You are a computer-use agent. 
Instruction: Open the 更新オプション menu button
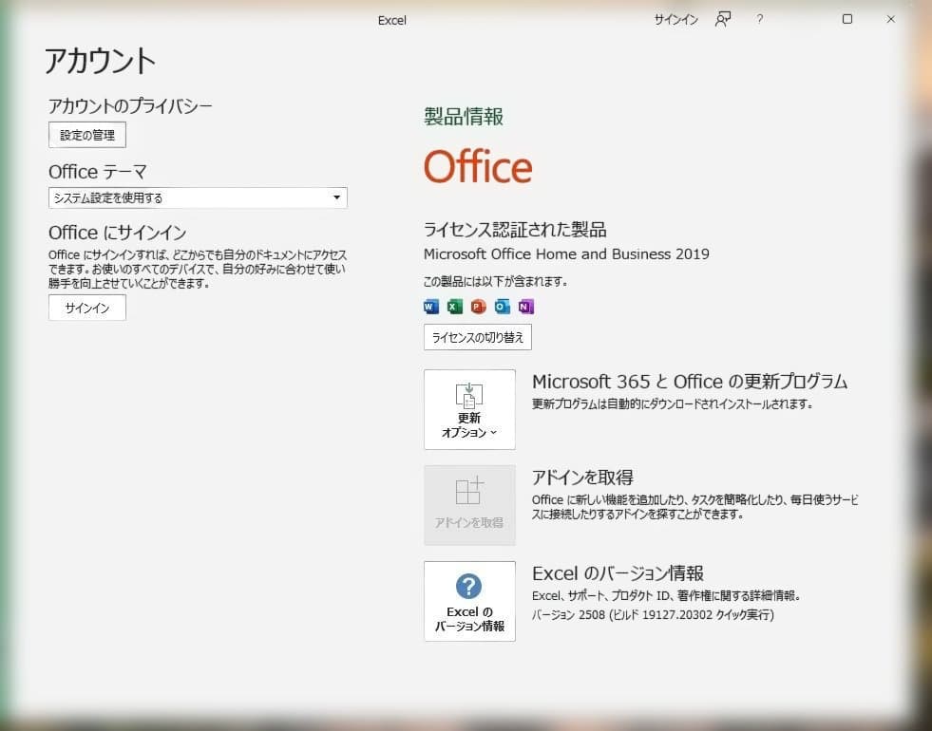(469, 410)
